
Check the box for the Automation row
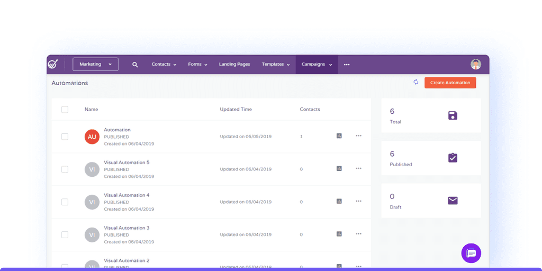(x=65, y=137)
